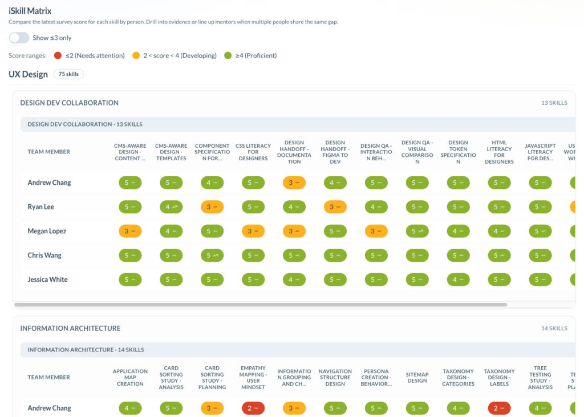584x417 pixels.
Task: Click Megan Lopez's Design QA Interaction score
Action: click(x=376, y=231)
